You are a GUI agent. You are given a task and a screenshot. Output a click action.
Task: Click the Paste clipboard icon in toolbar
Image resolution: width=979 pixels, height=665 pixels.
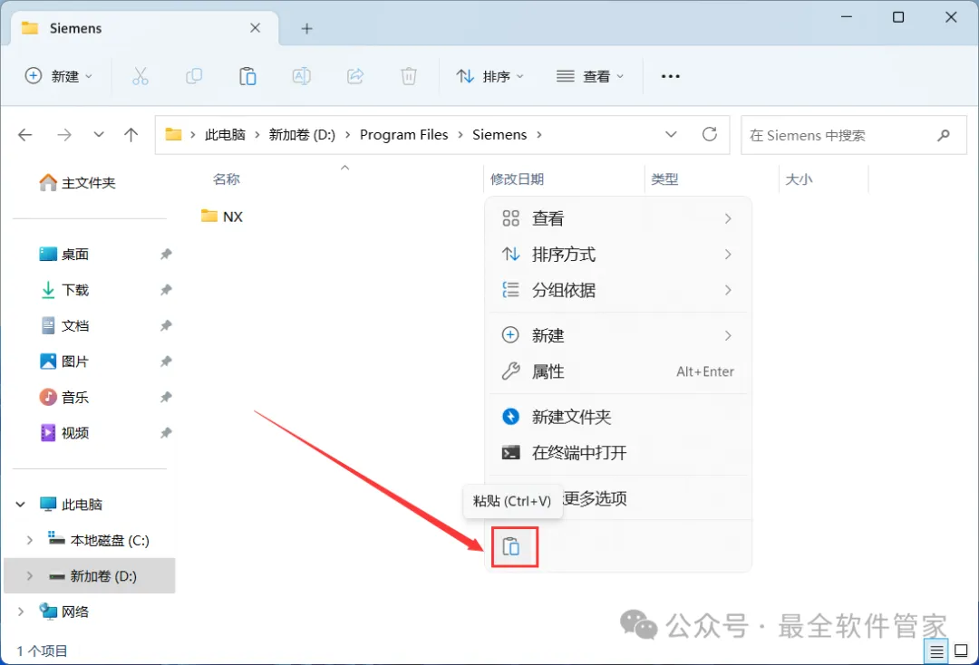point(247,76)
